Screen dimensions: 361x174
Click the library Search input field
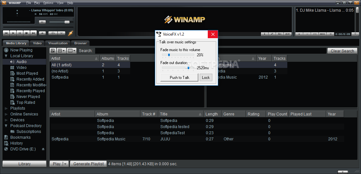210,51
